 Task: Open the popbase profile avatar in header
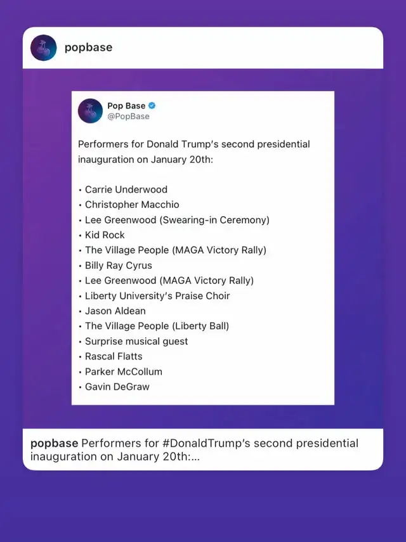click(43, 48)
